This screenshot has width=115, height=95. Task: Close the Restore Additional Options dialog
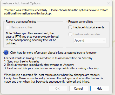pyautogui.click(x=109, y=3)
